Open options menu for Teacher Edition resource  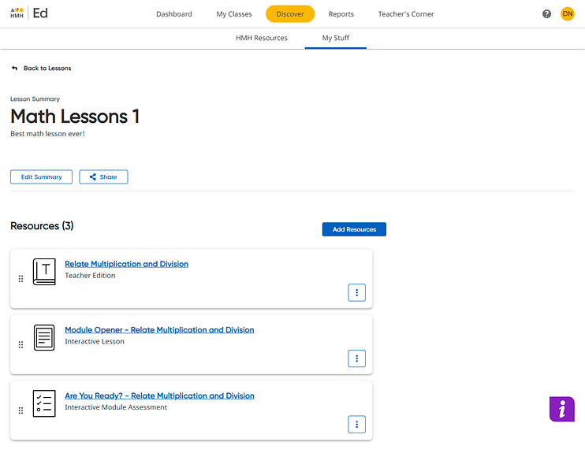coord(356,293)
